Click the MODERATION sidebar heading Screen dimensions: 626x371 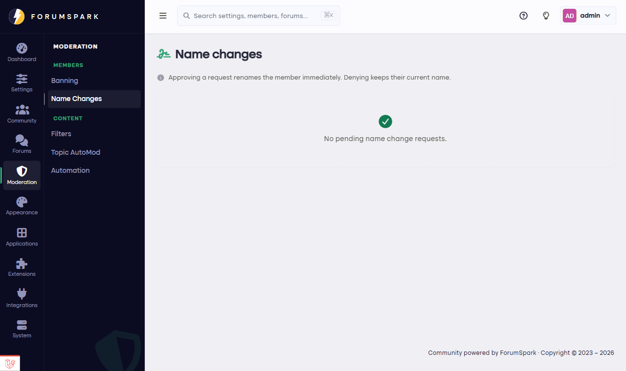75,47
